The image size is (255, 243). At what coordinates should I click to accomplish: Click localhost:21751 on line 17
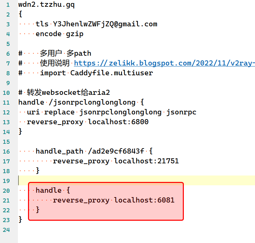click(146, 161)
